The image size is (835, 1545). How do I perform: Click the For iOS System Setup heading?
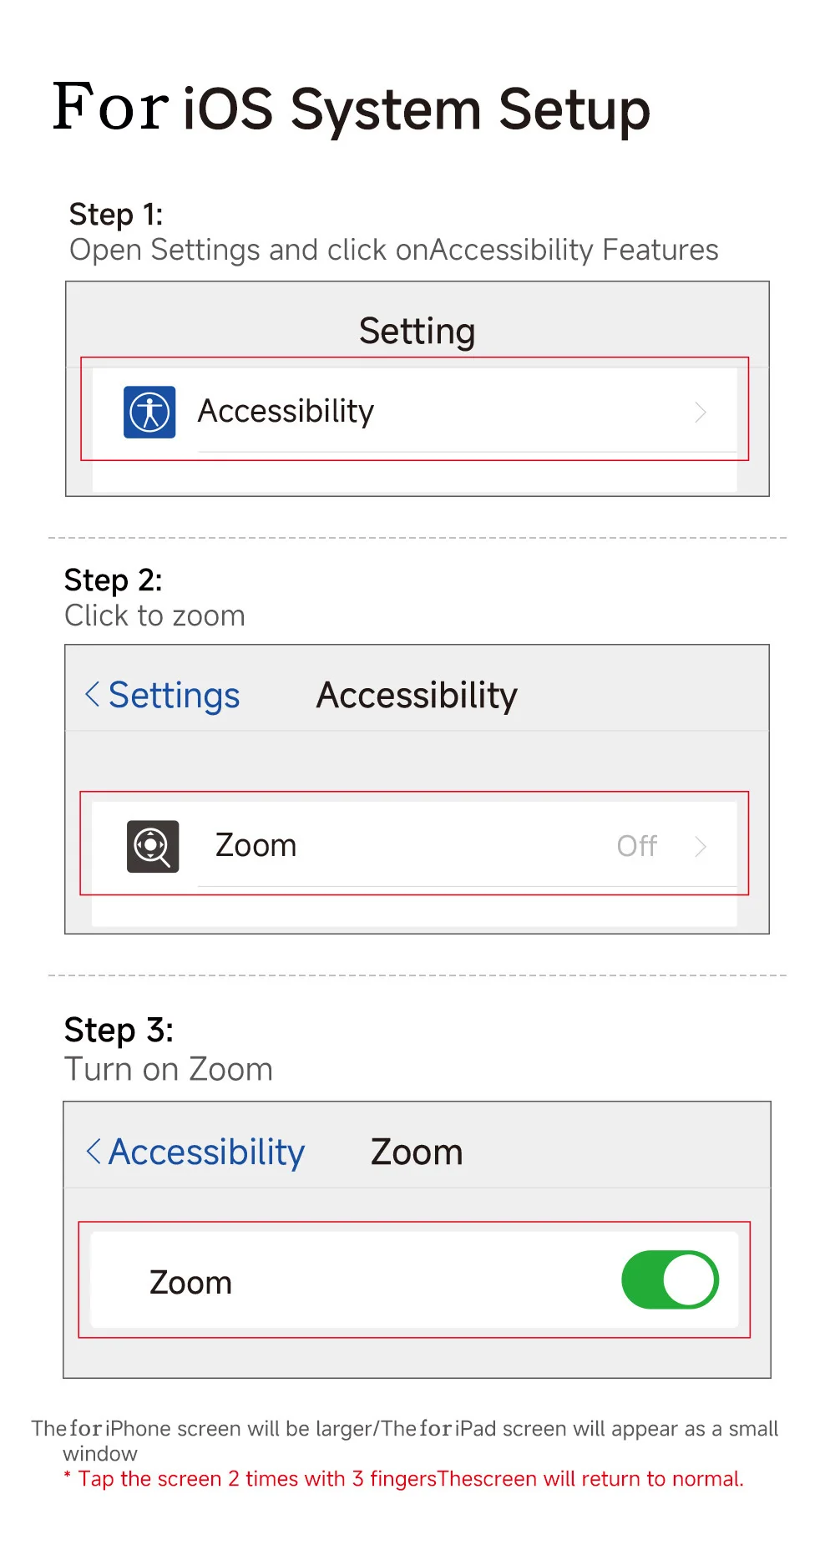(x=351, y=109)
